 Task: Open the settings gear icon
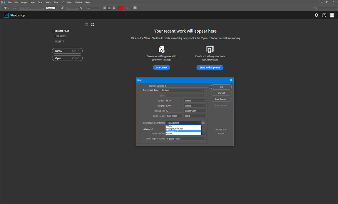317,15
